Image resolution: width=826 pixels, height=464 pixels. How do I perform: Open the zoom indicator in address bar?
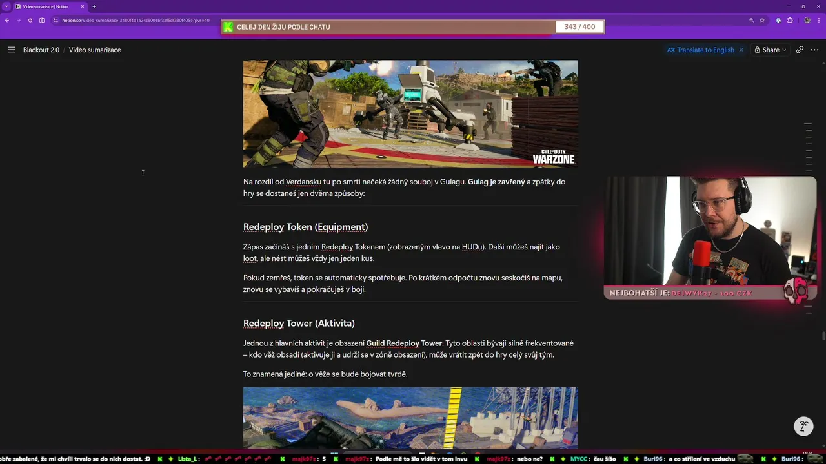[x=751, y=20]
